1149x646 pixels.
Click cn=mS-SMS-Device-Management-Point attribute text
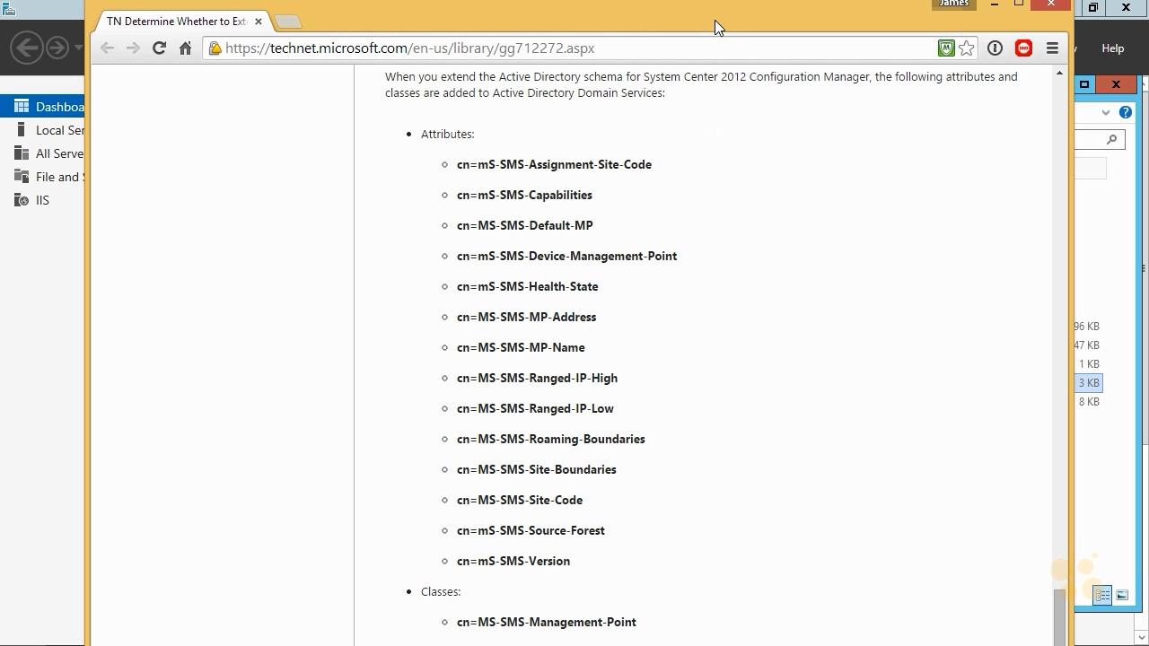pos(566,256)
